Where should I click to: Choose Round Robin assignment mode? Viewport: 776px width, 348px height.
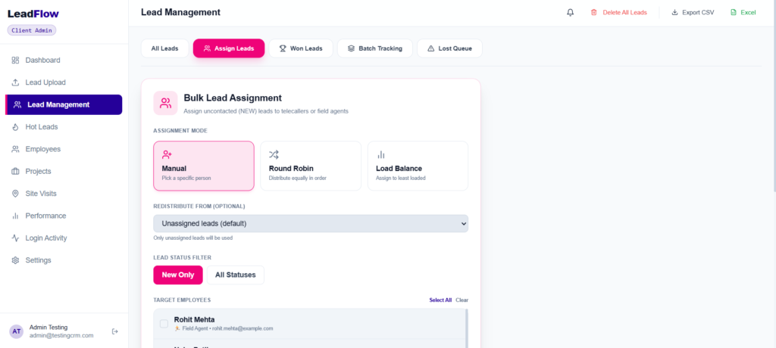coord(311,166)
